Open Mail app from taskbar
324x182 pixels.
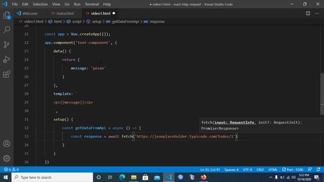157,177
